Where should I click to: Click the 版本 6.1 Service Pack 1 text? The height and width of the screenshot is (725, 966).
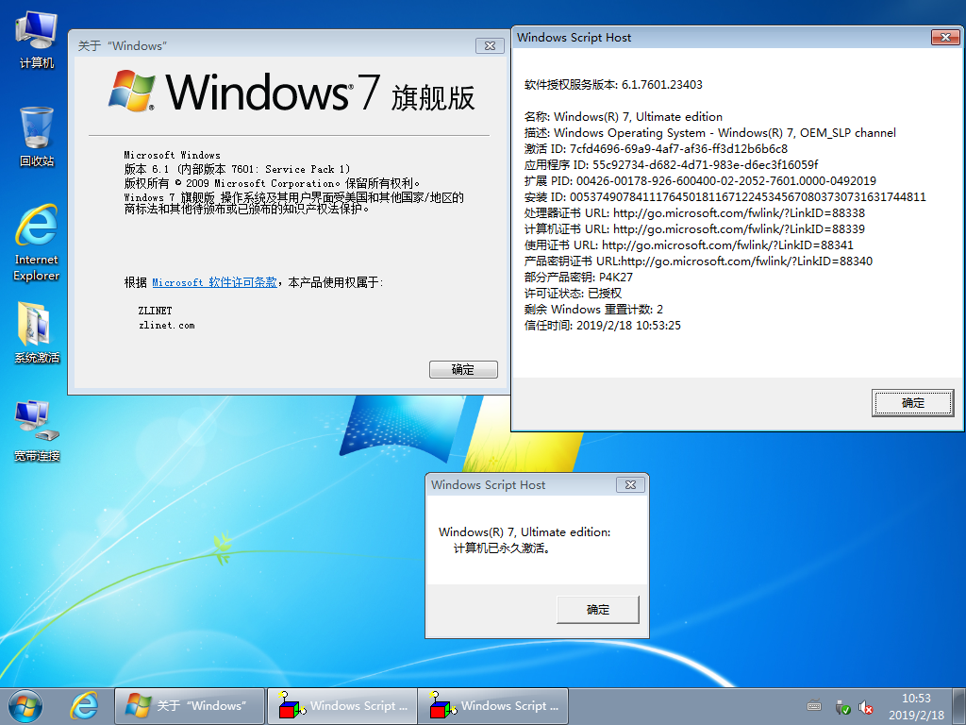(x=237, y=169)
